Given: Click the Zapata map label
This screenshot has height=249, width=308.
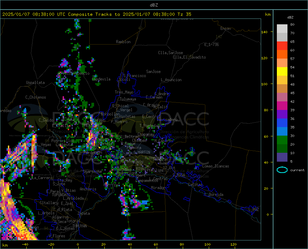Looking at the screenshot, I should pos(84,213).
